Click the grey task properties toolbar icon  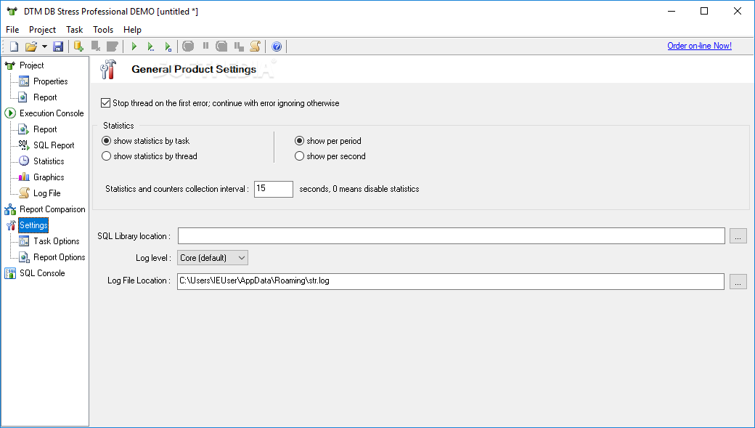click(112, 47)
